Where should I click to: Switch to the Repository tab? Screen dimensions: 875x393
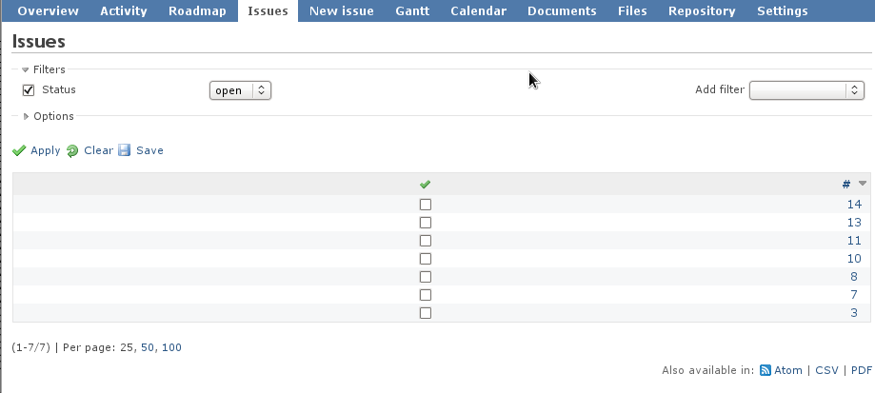[x=702, y=11]
